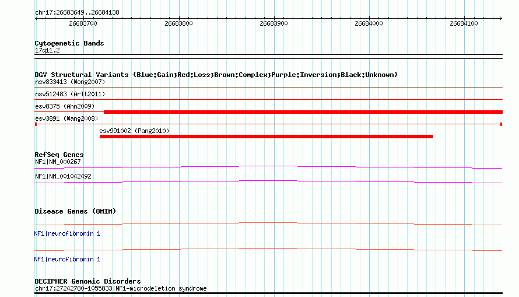Click the thick red esv991002 loss bar
Image resolution: width=519 pixels, height=297 pixels.
coord(266,137)
